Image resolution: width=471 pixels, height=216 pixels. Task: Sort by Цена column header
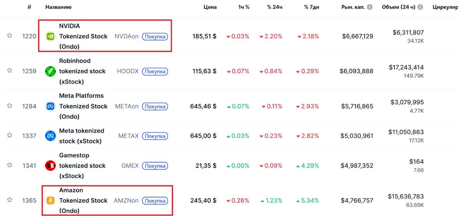point(210,7)
